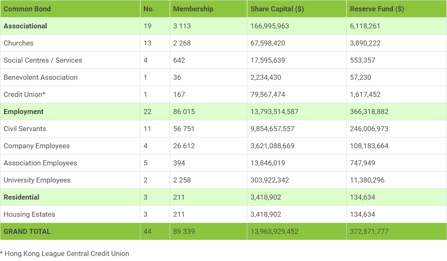This screenshot has height=261, width=447.
Task: Select reserve fund 108,183,664
Action: 369,146
